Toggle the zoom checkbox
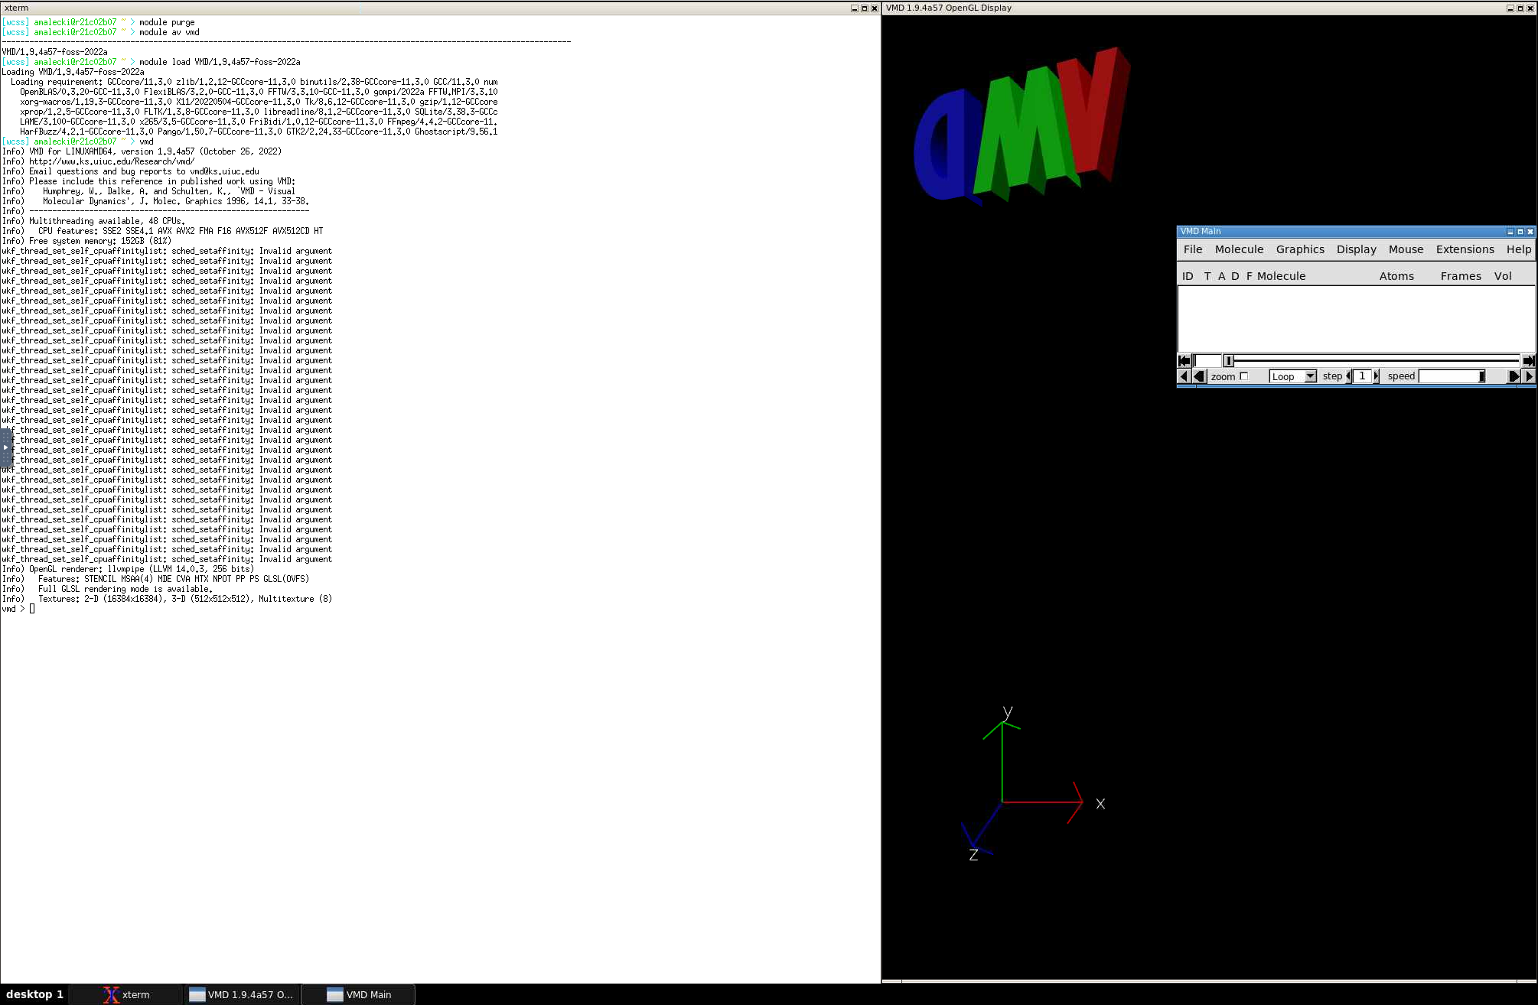This screenshot has width=1538, height=1005. (1243, 376)
